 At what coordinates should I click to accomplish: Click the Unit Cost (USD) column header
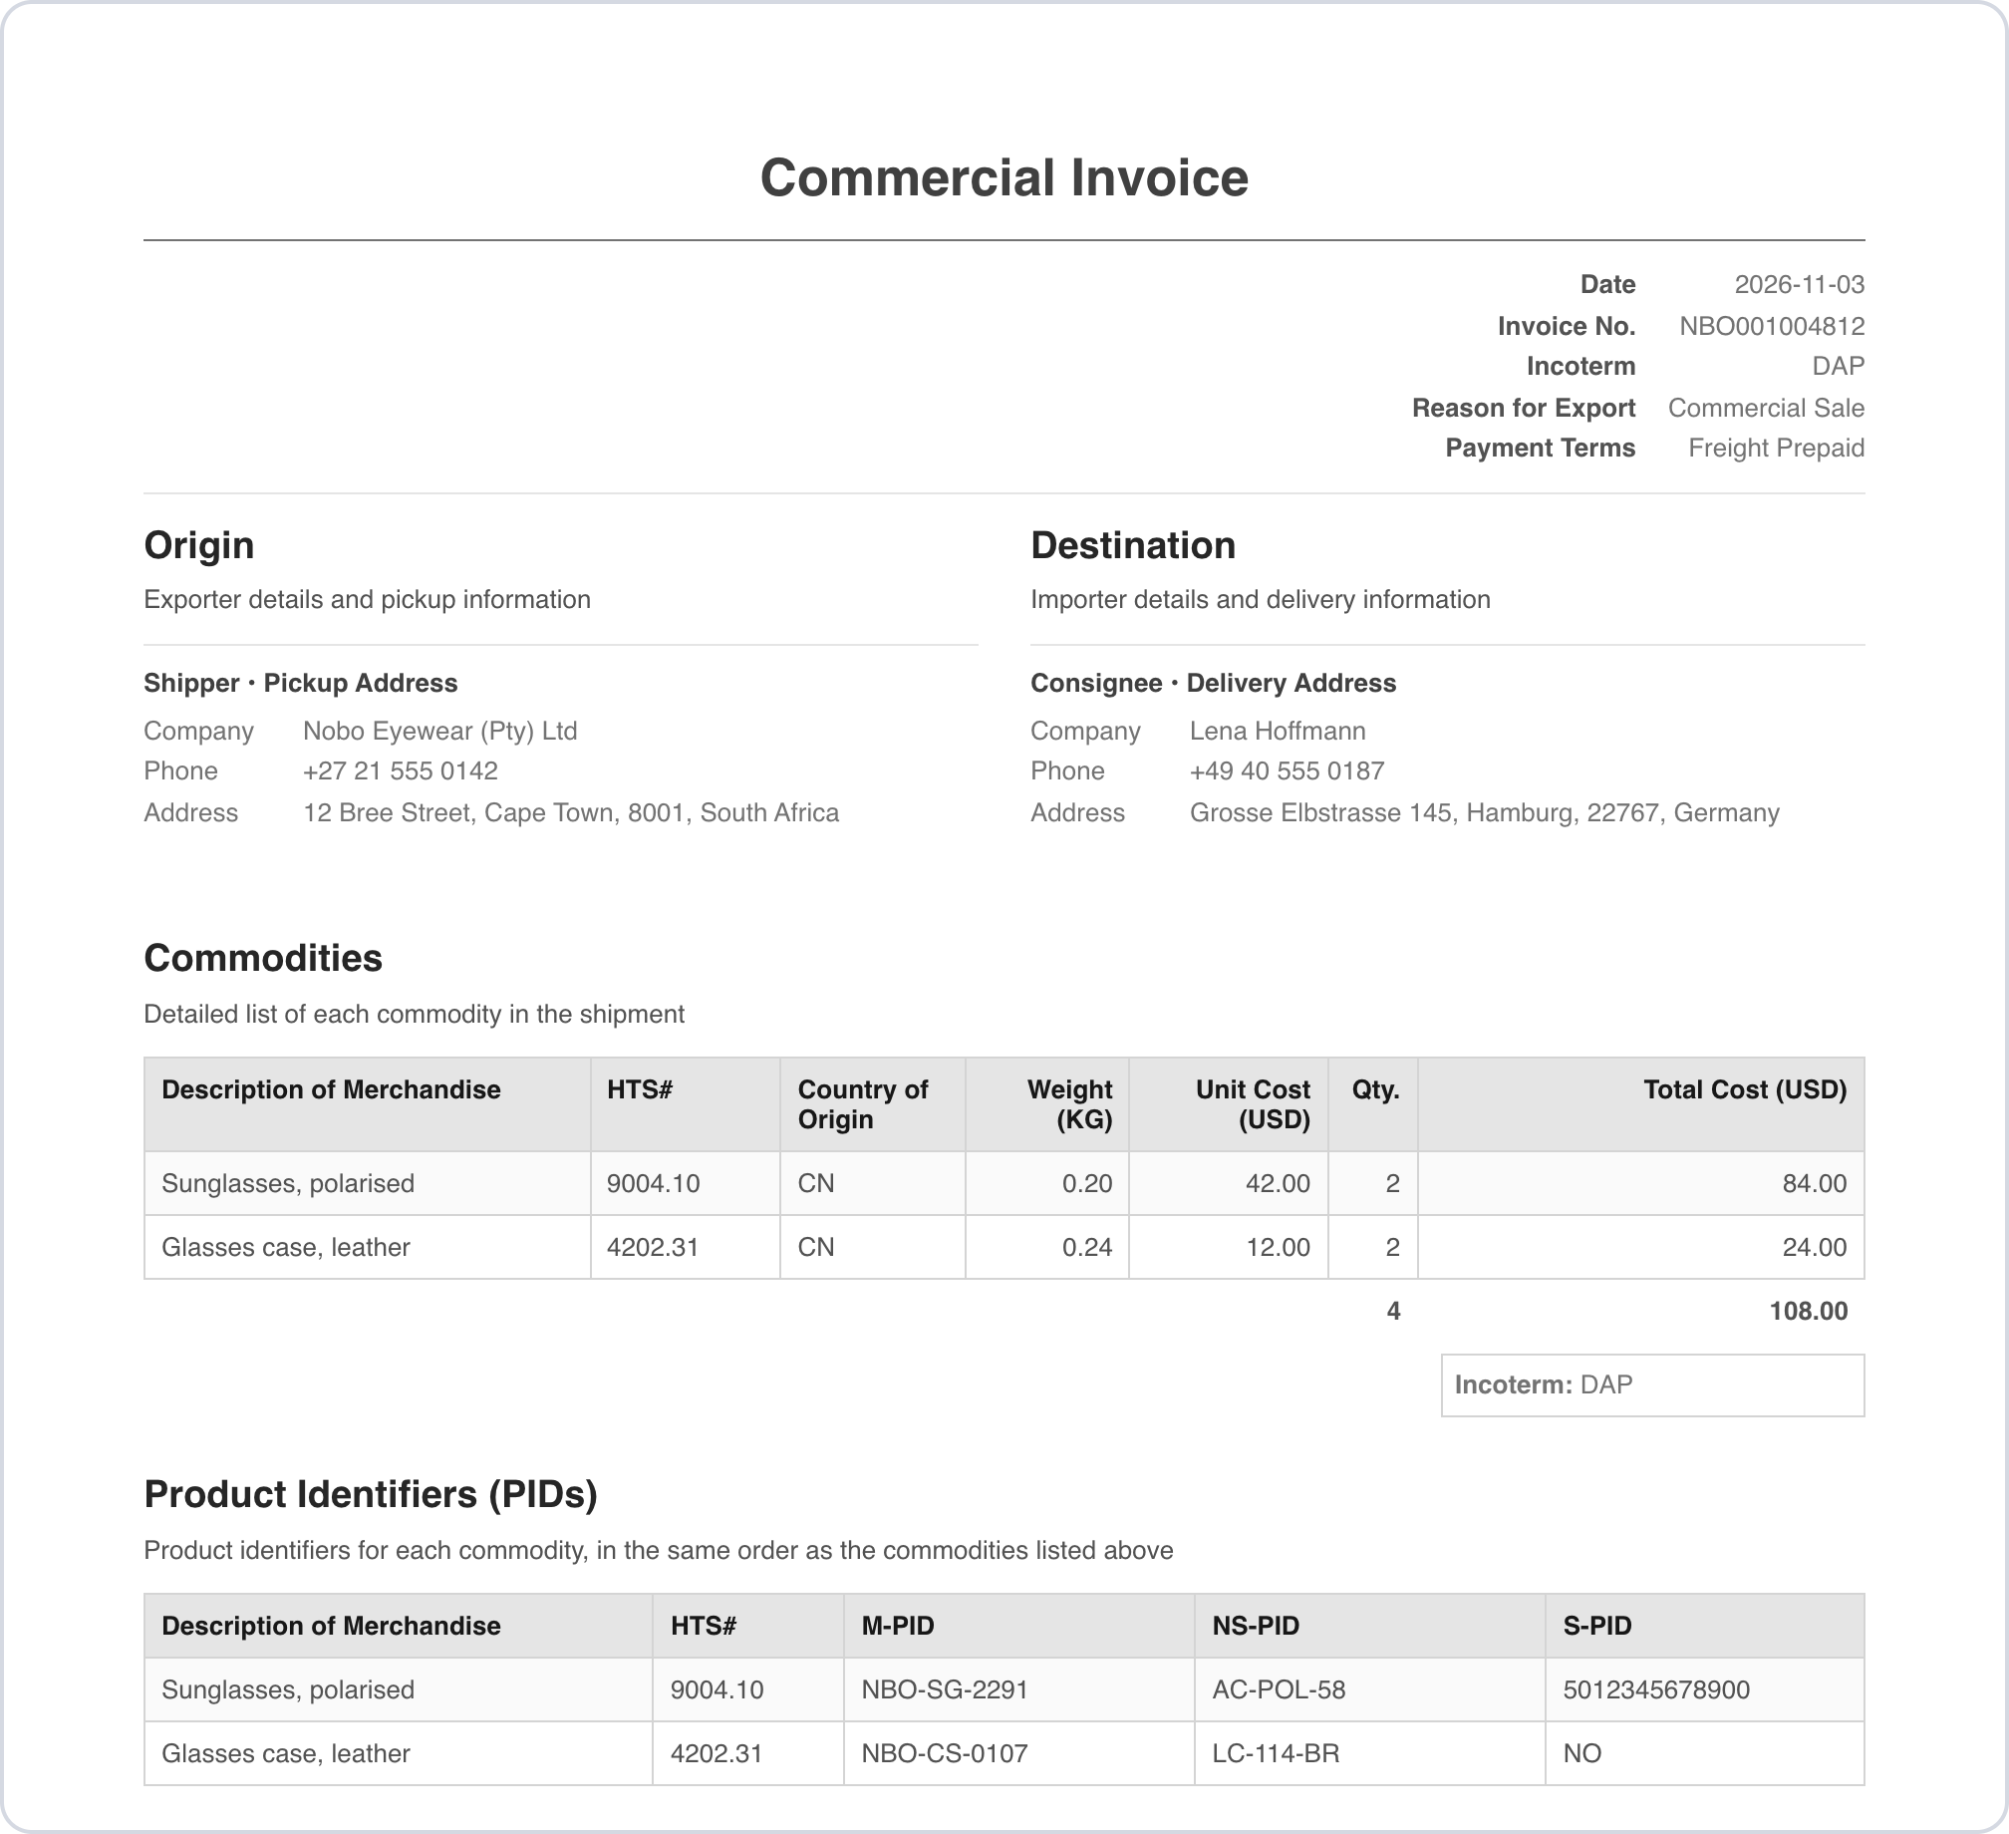(x=1228, y=1104)
